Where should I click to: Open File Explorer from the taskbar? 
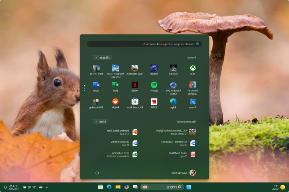tap(118, 187)
